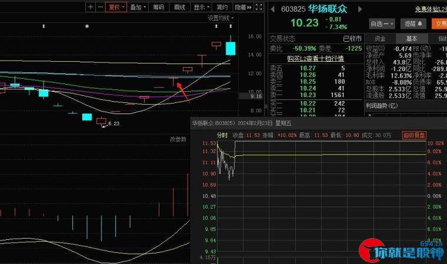The image size is (447, 264).
Task: Click the 总收入 43.8亿 value
Action: coord(402,62)
